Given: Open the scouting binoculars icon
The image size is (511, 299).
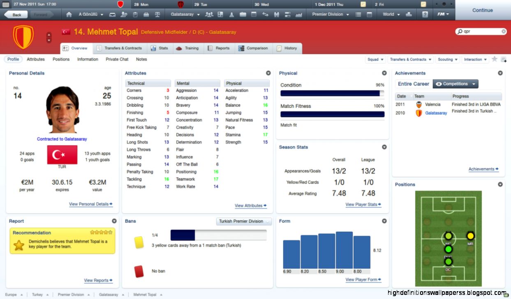Looking at the screenshot, I should (x=276, y=14).
